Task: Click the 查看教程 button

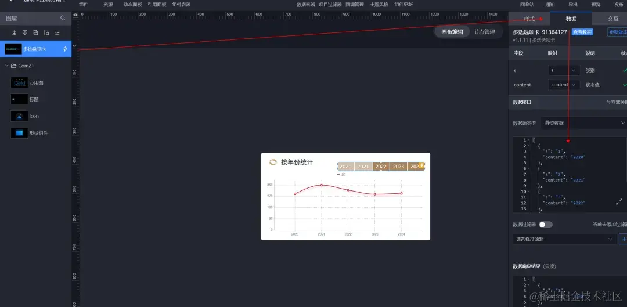Action: coord(582,32)
